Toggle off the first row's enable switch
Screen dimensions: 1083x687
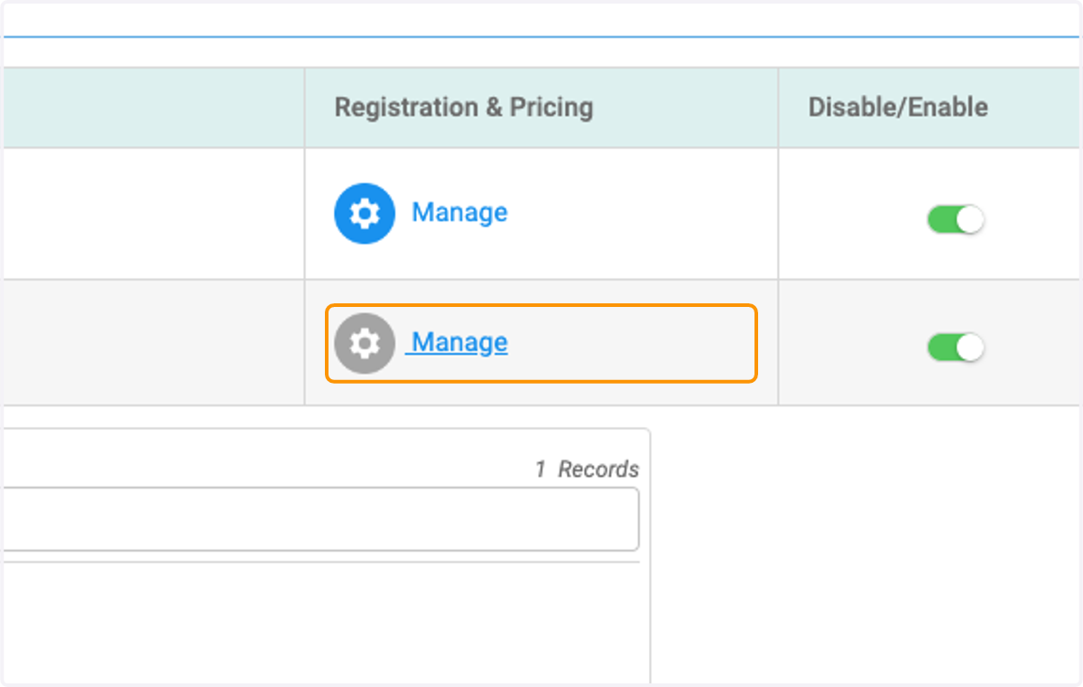click(x=956, y=219)
